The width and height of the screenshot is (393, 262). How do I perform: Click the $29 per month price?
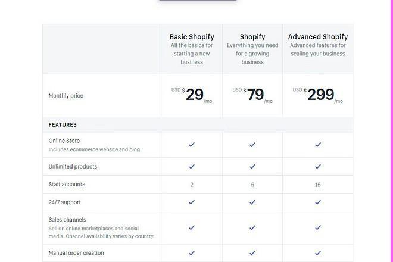coord(192,95)
